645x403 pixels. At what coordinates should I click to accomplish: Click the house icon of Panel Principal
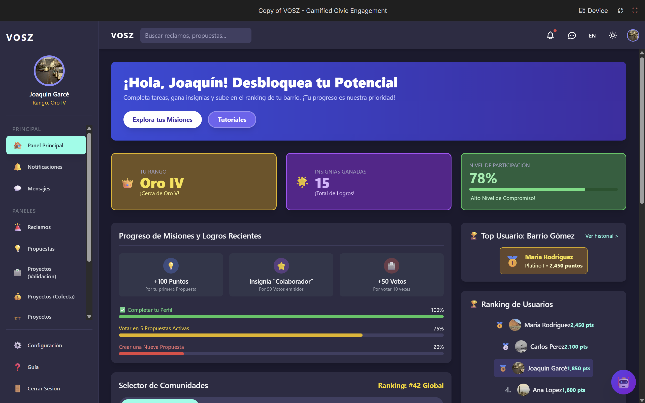18,145
